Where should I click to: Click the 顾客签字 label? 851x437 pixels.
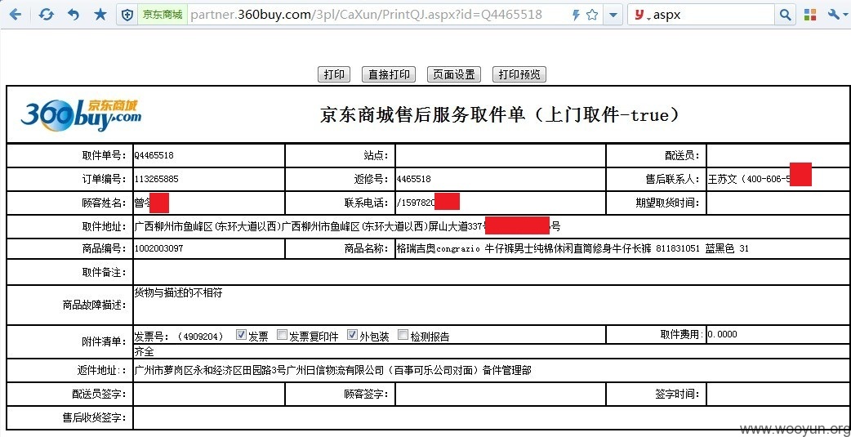[x=367, y=394]
